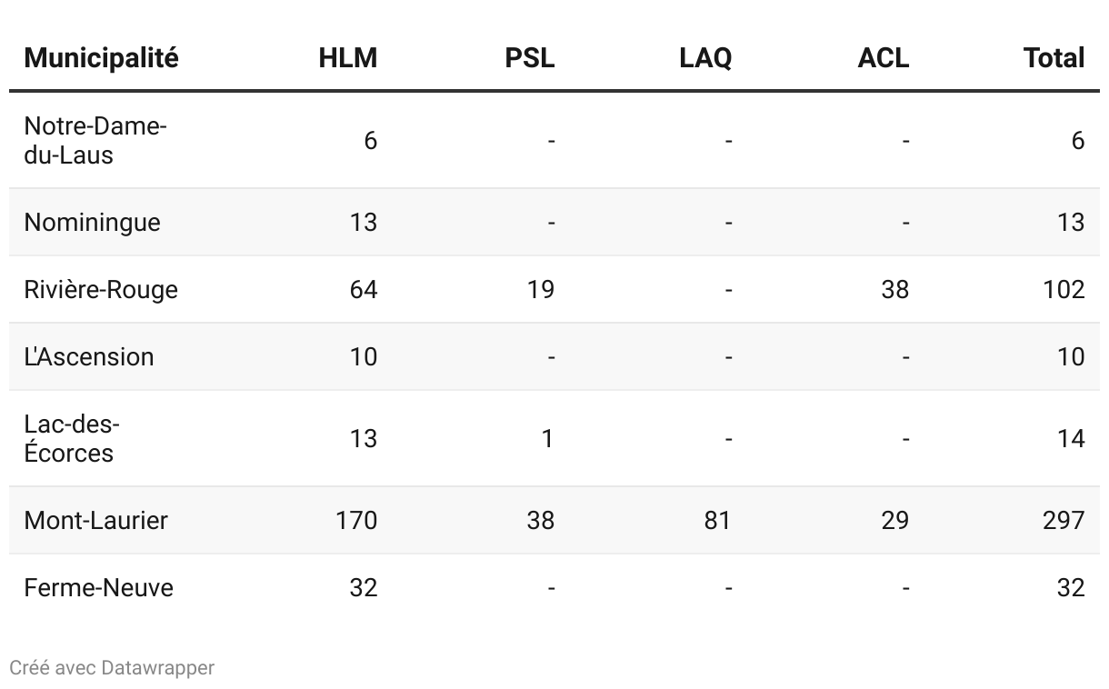Click the LAQ column header
The height and width of the screenshot is (689, 1109).
tap(704, 58)
